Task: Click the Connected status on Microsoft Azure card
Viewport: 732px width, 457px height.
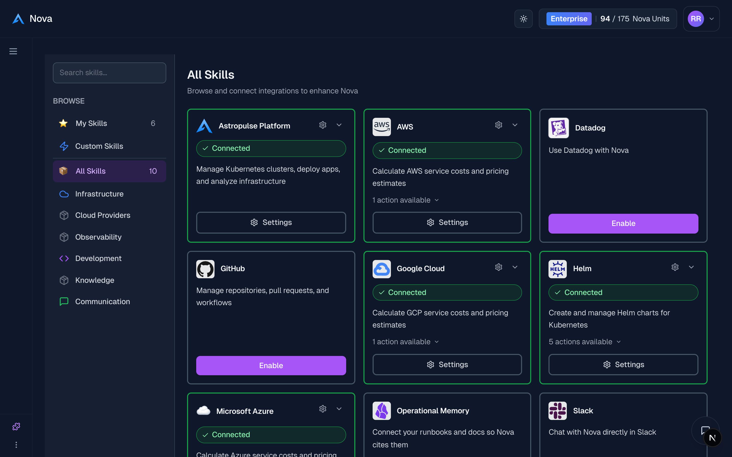Action: click(271, 435)
